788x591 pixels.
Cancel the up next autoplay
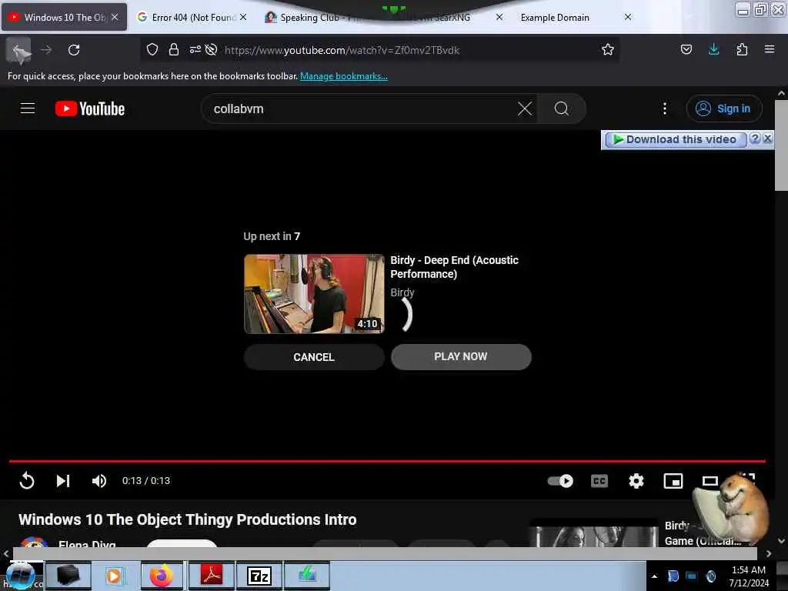point(314,357)
